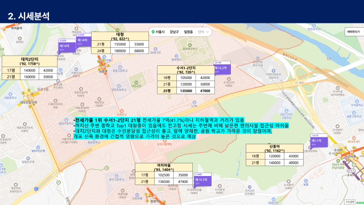The image size is (364, 205).
Task: Click the 대청역 subway station icon
Action: coord(103,67)
